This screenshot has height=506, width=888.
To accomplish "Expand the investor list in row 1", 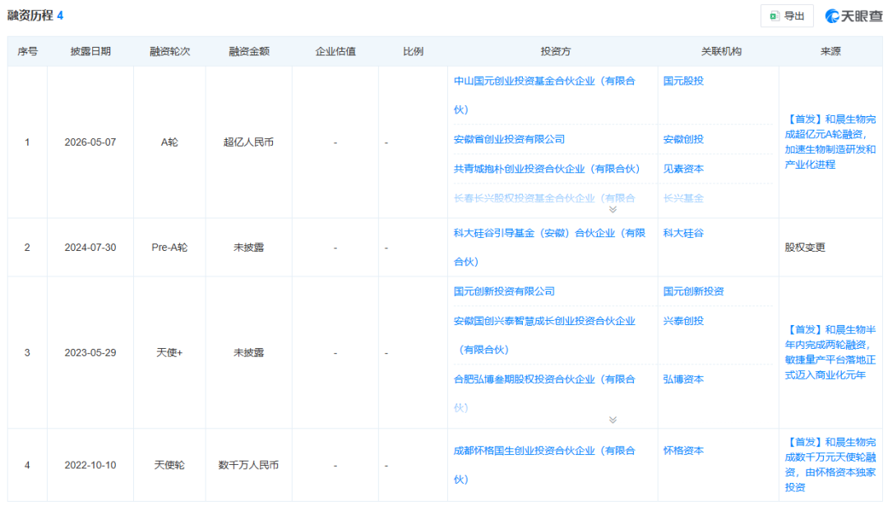I will (x=613, y=209).
